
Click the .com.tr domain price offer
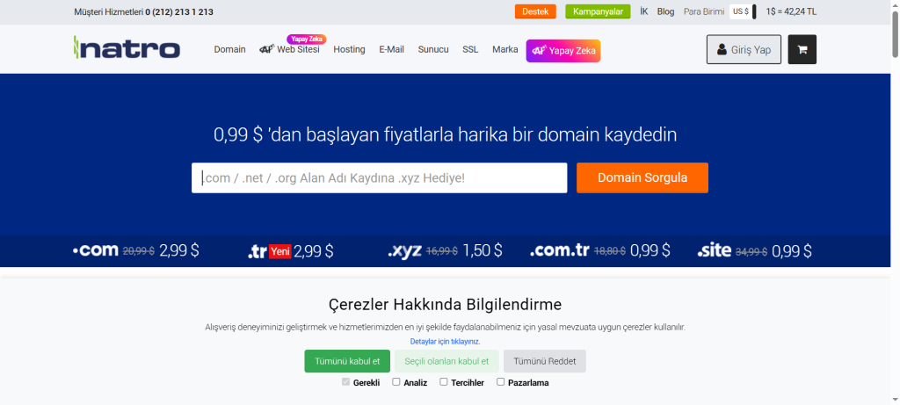coord(599,250)
